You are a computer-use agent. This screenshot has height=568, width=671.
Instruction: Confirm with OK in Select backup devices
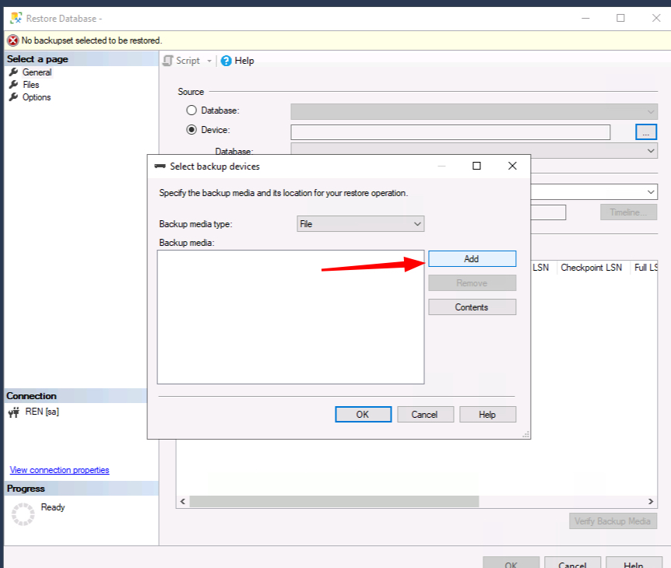[x=363, y=415]
